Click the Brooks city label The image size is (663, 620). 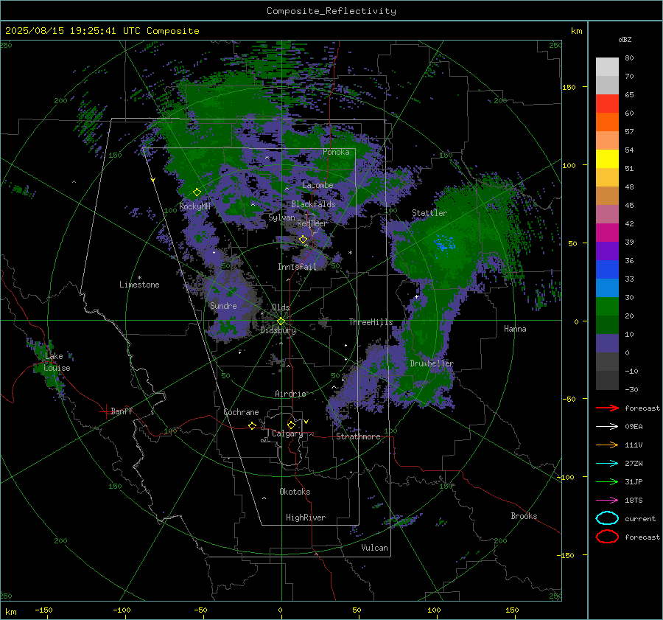point(524,516)
